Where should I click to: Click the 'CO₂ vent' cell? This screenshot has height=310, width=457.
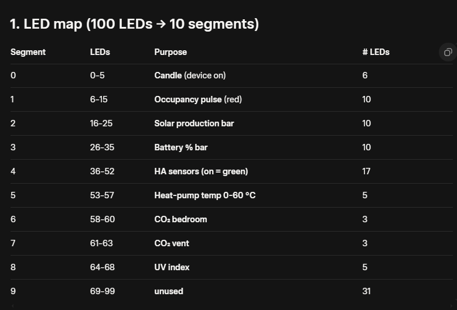tap(172, 243)
